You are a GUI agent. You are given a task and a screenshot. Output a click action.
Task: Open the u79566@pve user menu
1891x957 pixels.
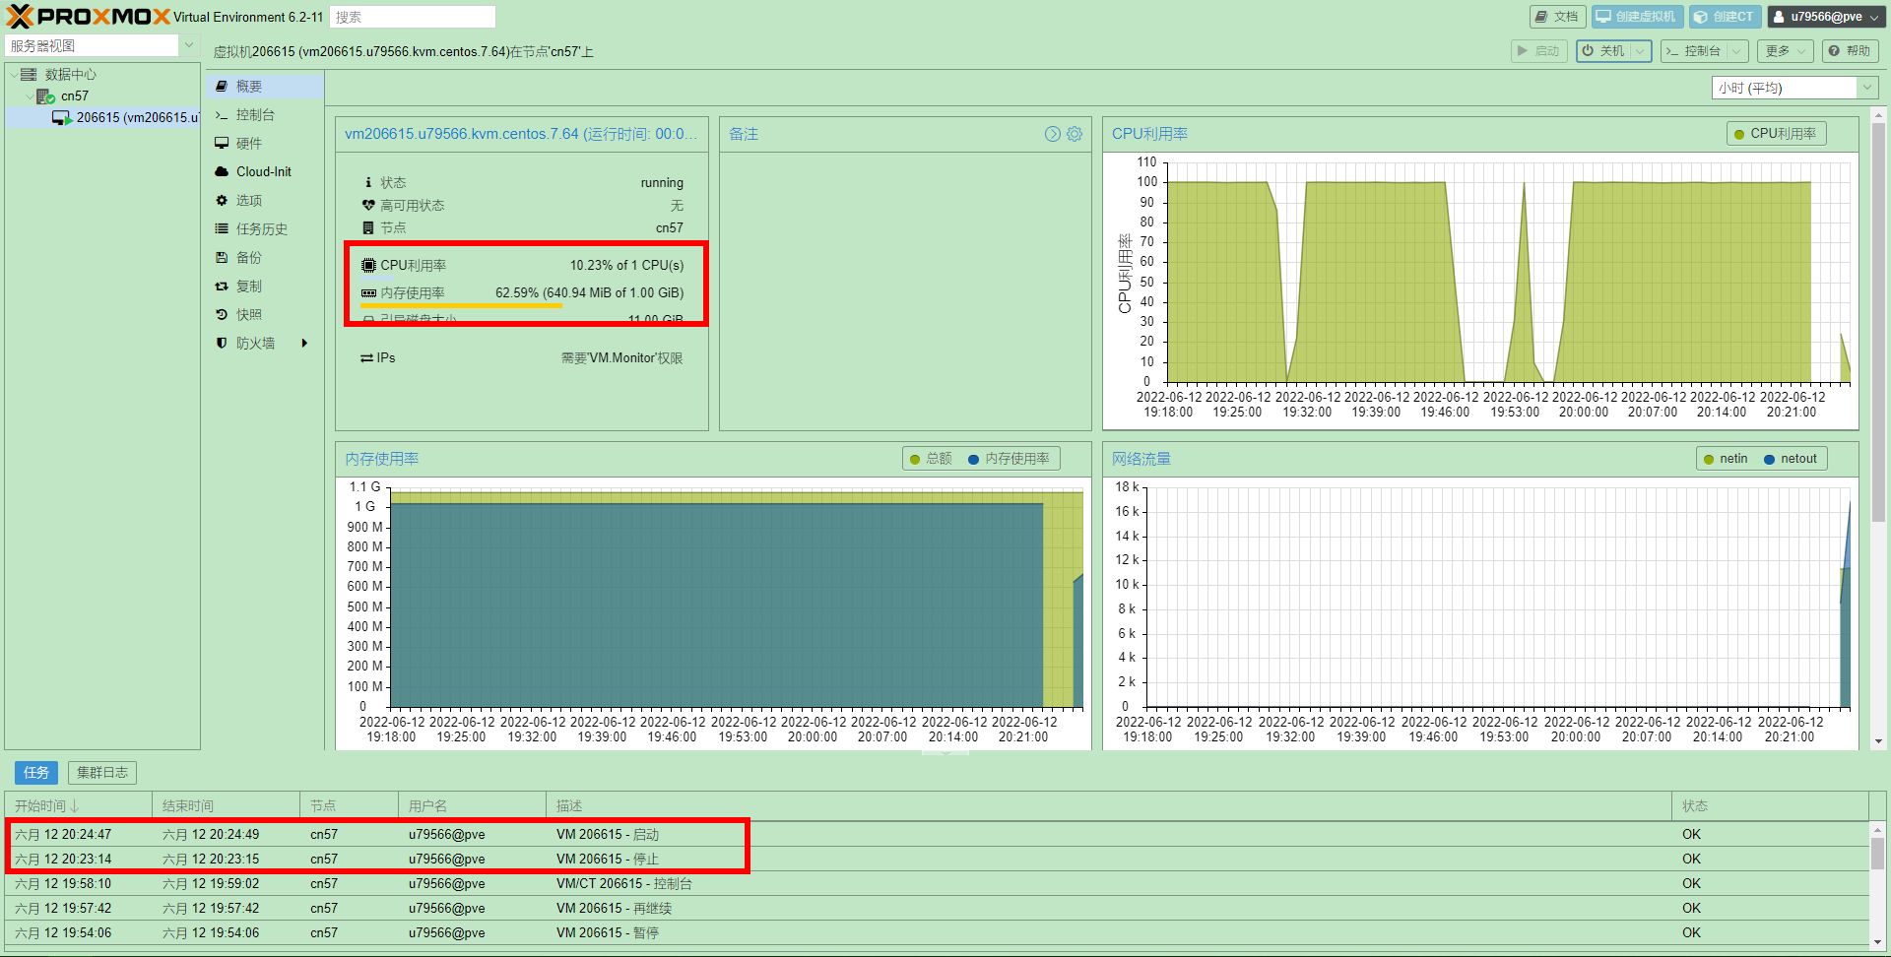coord(1826,17)
